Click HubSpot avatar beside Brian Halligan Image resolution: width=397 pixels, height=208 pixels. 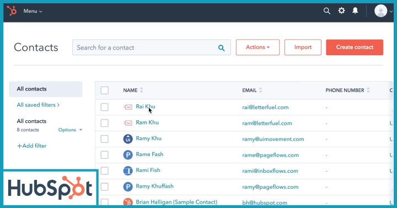pyautogui.click(x=128, y=202)
